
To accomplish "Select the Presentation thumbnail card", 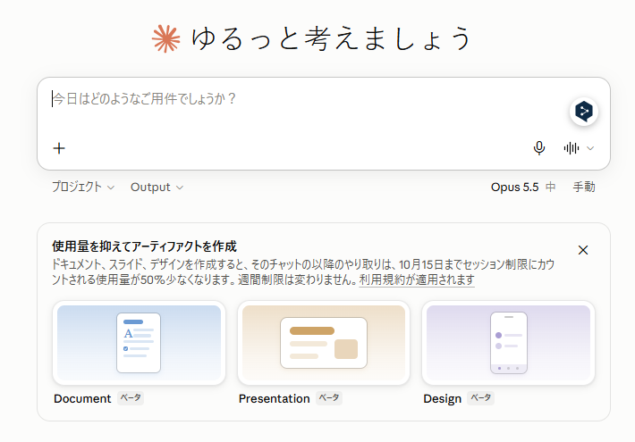I will pyautogui.click(x=324, y=343).
